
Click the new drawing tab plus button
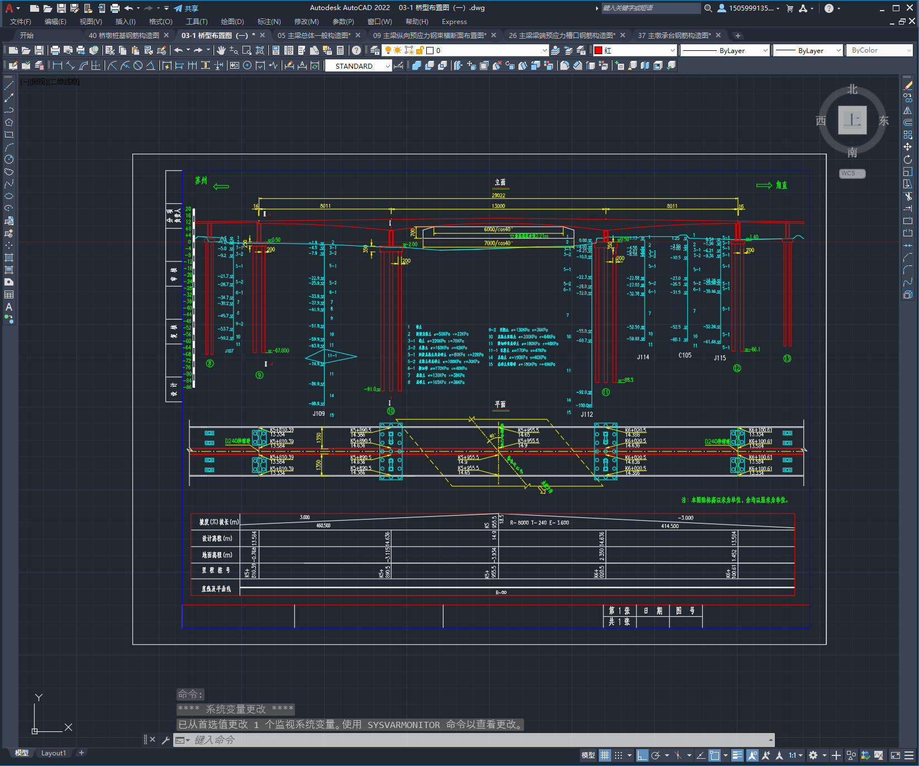click(737, 35)
